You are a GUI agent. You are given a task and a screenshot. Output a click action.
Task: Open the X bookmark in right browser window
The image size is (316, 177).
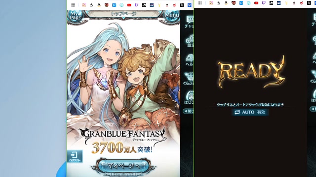(309, 3)
